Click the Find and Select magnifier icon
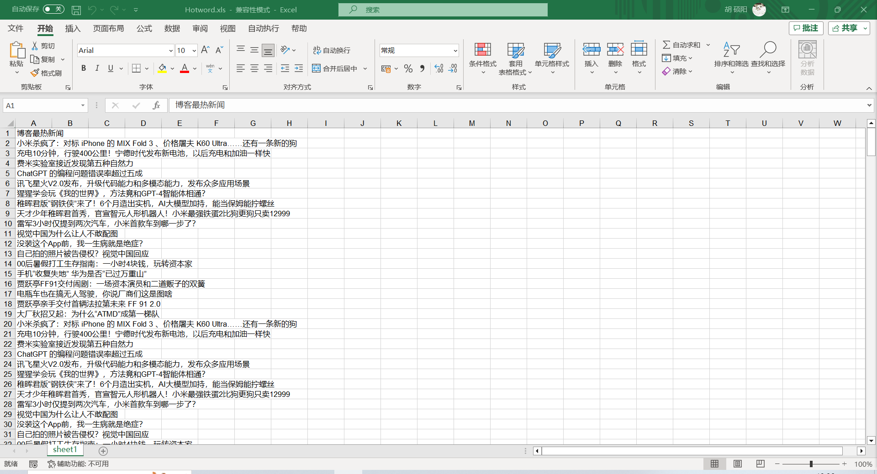 point(768,49)
